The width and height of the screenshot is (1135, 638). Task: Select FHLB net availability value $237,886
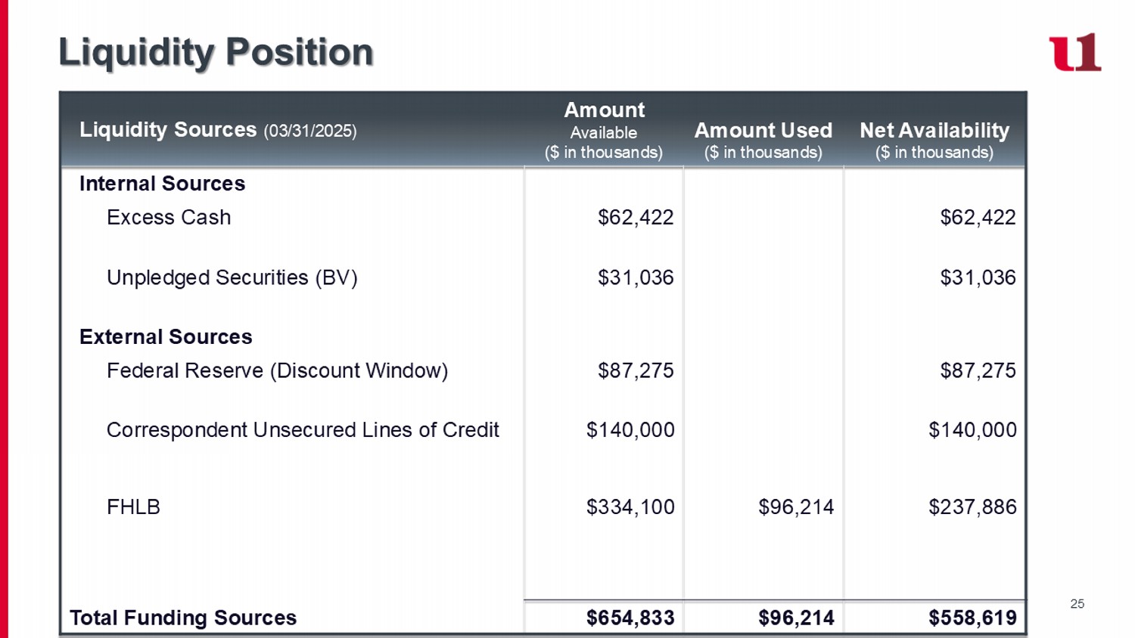[972, 507]
